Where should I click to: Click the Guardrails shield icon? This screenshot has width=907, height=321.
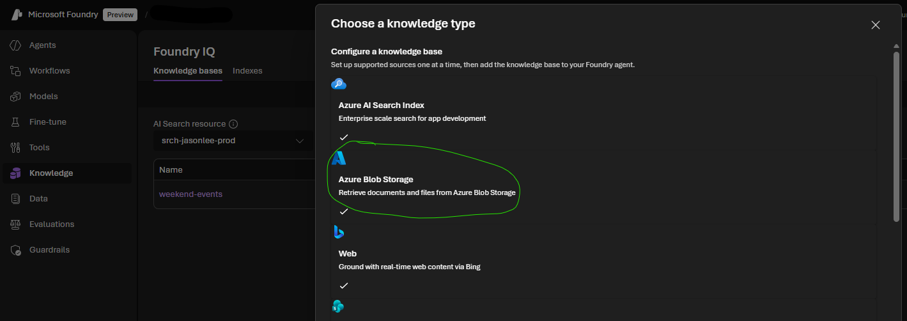point(16,250)
